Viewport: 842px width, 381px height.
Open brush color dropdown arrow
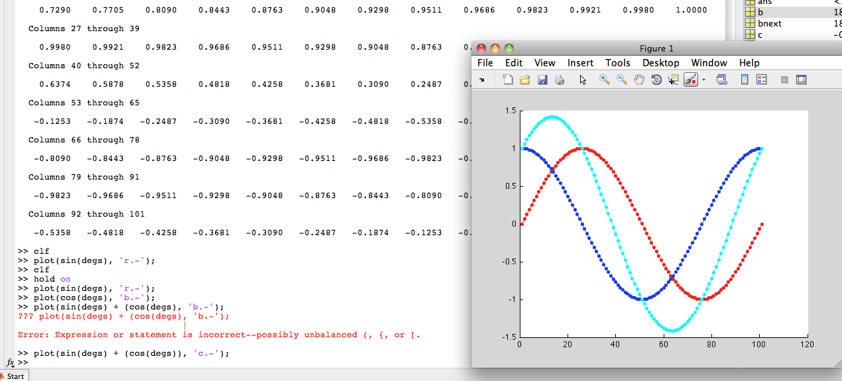(703, 80)
